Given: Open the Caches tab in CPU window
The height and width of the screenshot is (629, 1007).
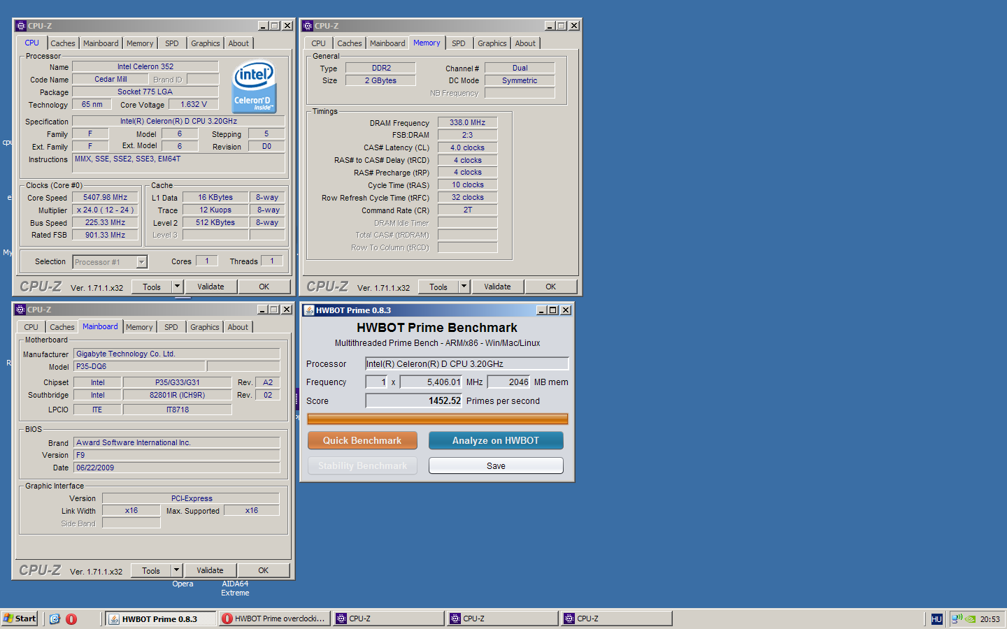Looking at the screenshot, I should click(x=63, y=43).
